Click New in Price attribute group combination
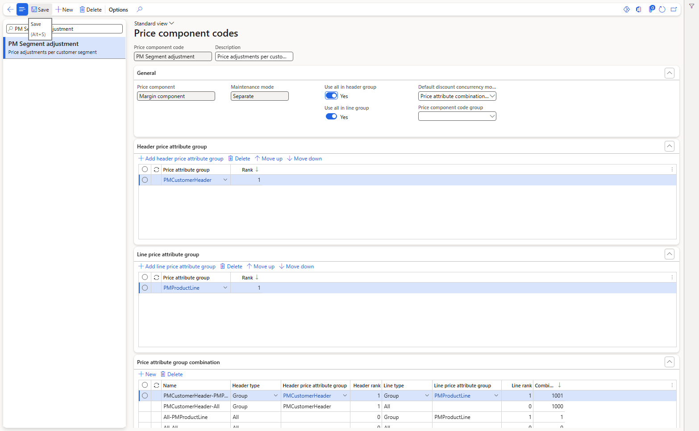699x431 pixels. click(147, 374)
